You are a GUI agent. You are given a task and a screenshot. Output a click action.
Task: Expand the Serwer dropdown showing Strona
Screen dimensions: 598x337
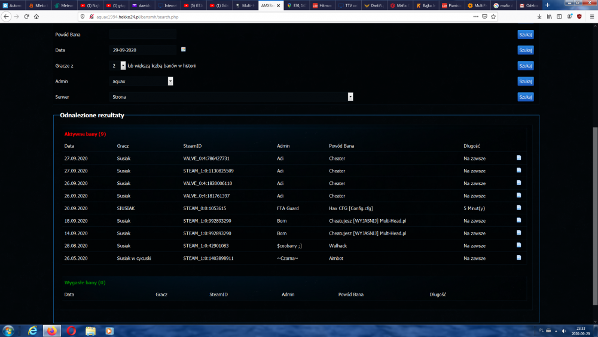pos(350,97)
